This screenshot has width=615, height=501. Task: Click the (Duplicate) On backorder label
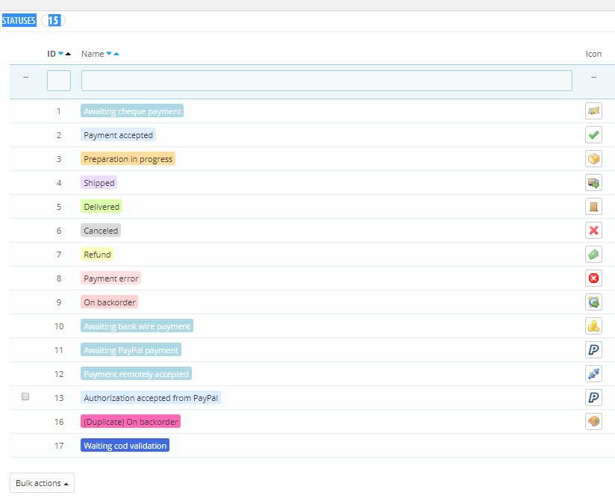click(131, 422)
